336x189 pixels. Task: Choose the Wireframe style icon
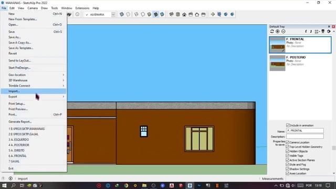(x=136, y=14)
